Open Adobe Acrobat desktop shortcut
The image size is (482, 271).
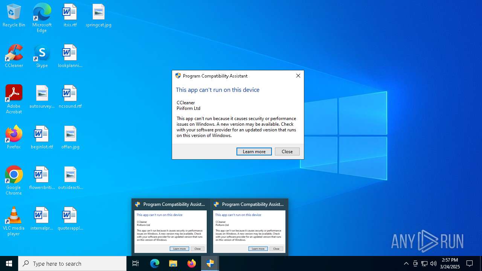(14, 99)
